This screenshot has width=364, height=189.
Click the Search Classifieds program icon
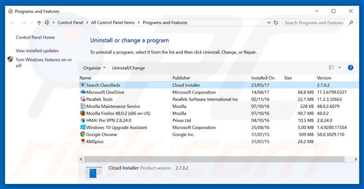[x=82, y=85]
